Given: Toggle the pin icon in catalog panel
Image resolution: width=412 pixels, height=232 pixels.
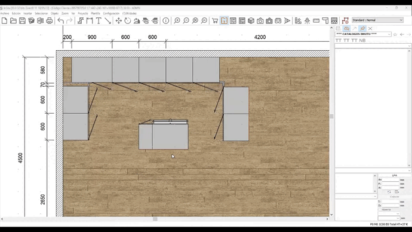Looking at the screenshot, I should click(x=362, y=29).
